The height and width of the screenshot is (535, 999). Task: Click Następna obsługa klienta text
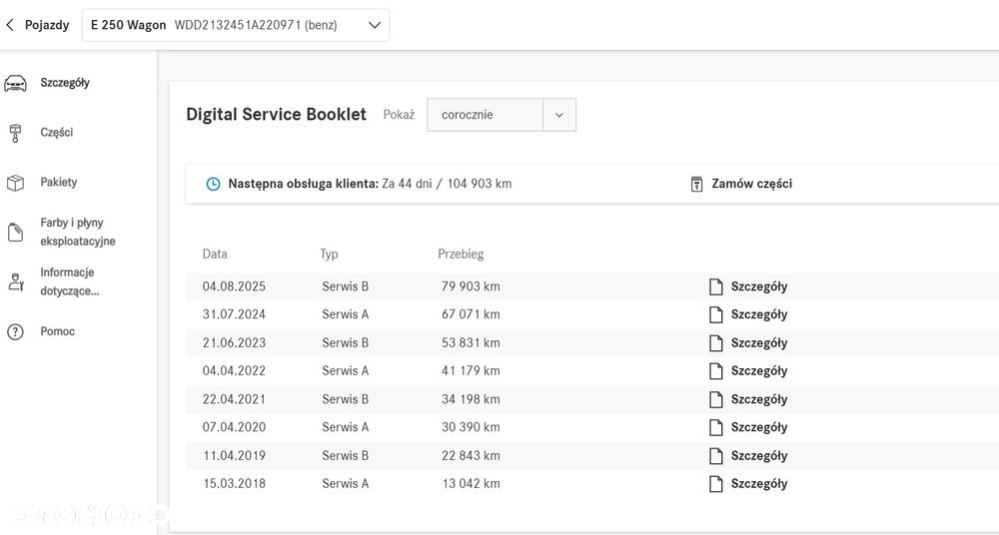(x=304, y=184)
